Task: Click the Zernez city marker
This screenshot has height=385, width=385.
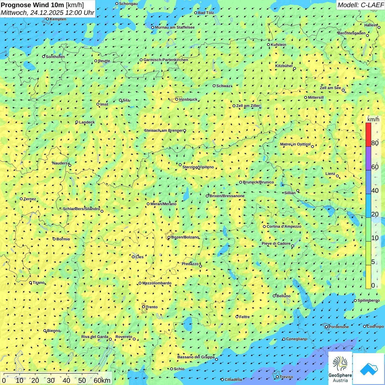Action: click(21, 199)
